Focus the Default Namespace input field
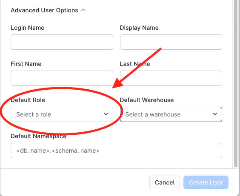Image resolution: width=240 pixels, height=196 pixels. point(116,151)
